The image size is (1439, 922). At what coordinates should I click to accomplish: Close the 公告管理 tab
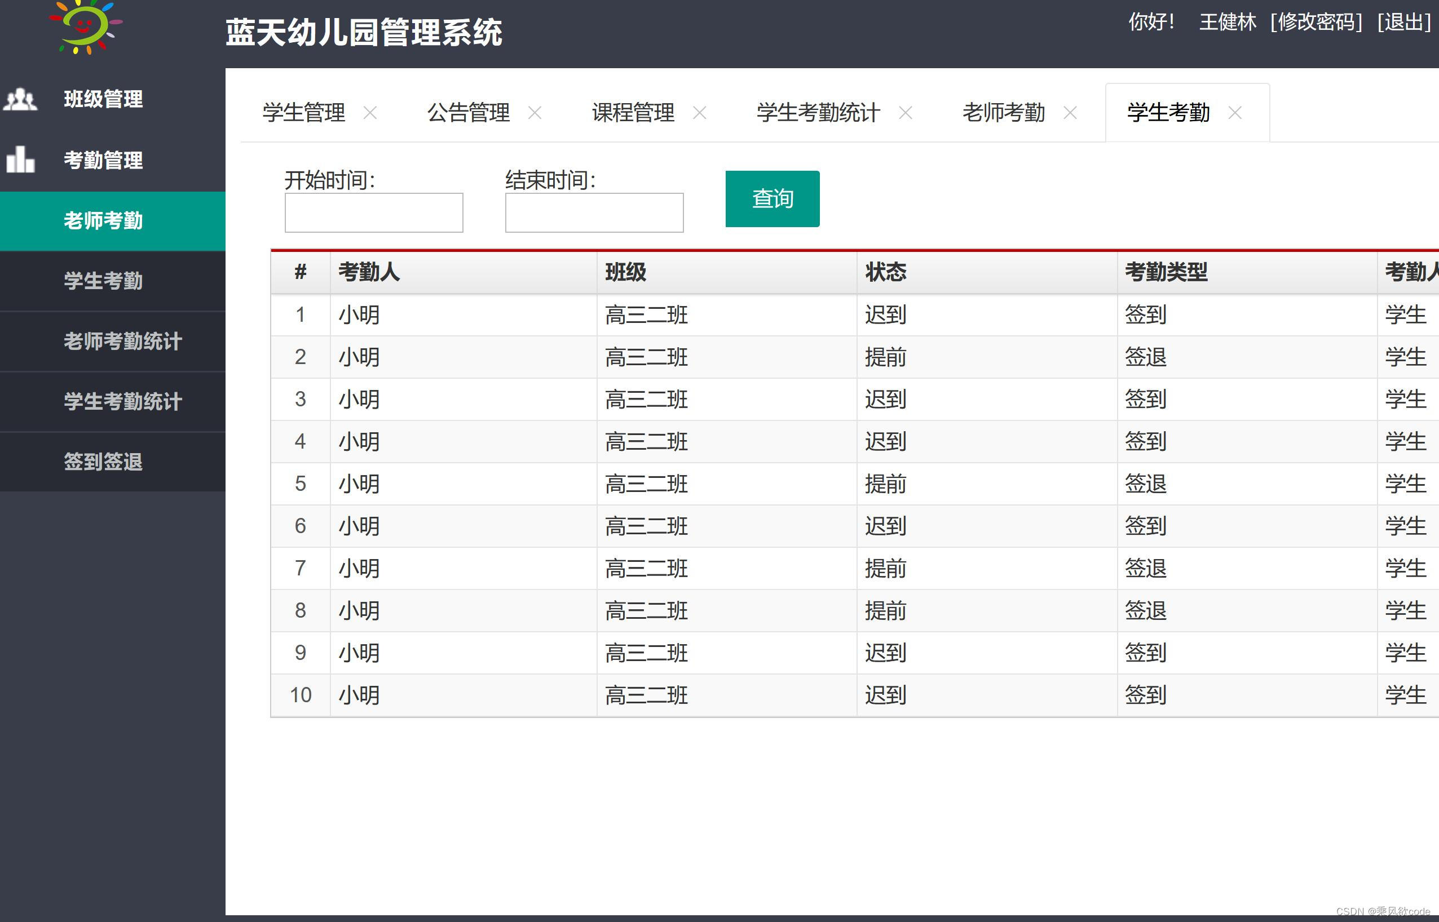535,113
